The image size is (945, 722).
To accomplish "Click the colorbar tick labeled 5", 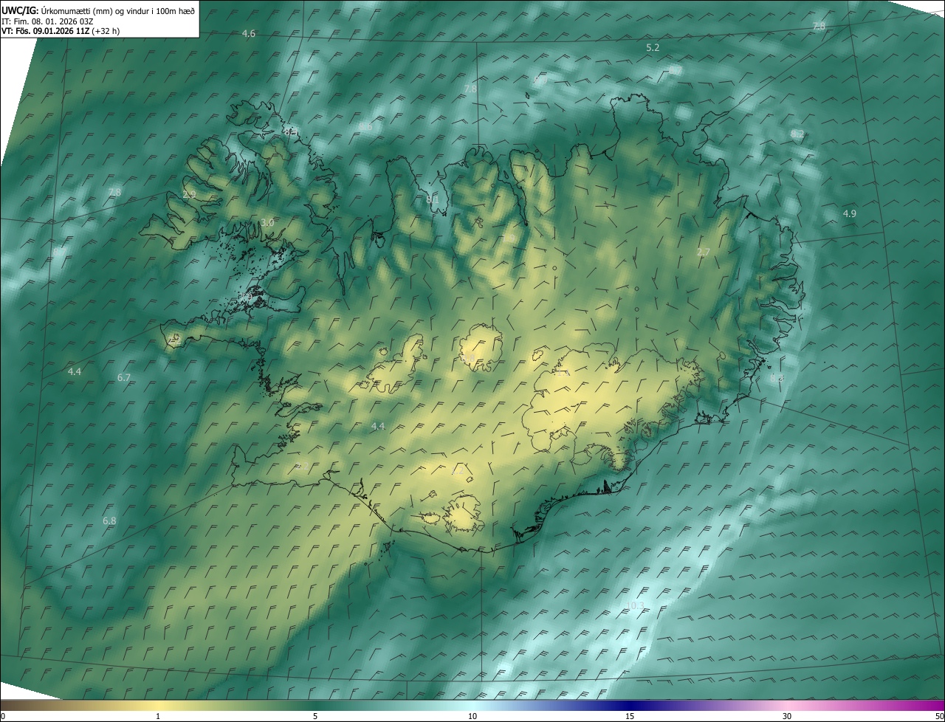I will click(x=315, y=716).
